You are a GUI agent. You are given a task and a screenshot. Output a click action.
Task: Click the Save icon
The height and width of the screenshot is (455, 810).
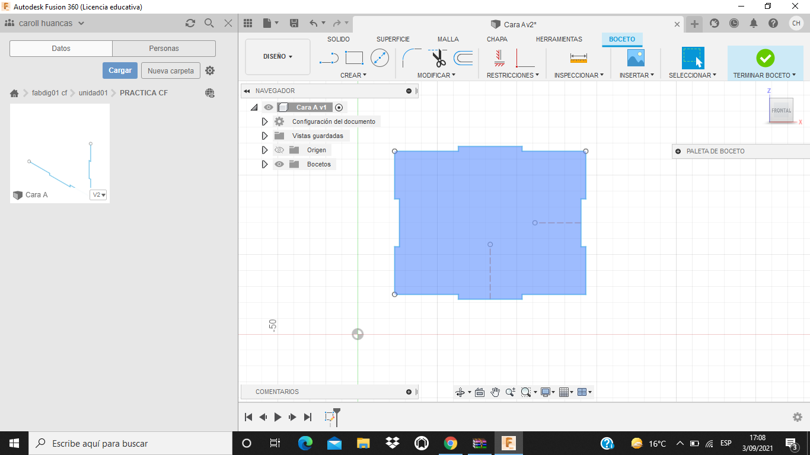click(x=294, y=23)
